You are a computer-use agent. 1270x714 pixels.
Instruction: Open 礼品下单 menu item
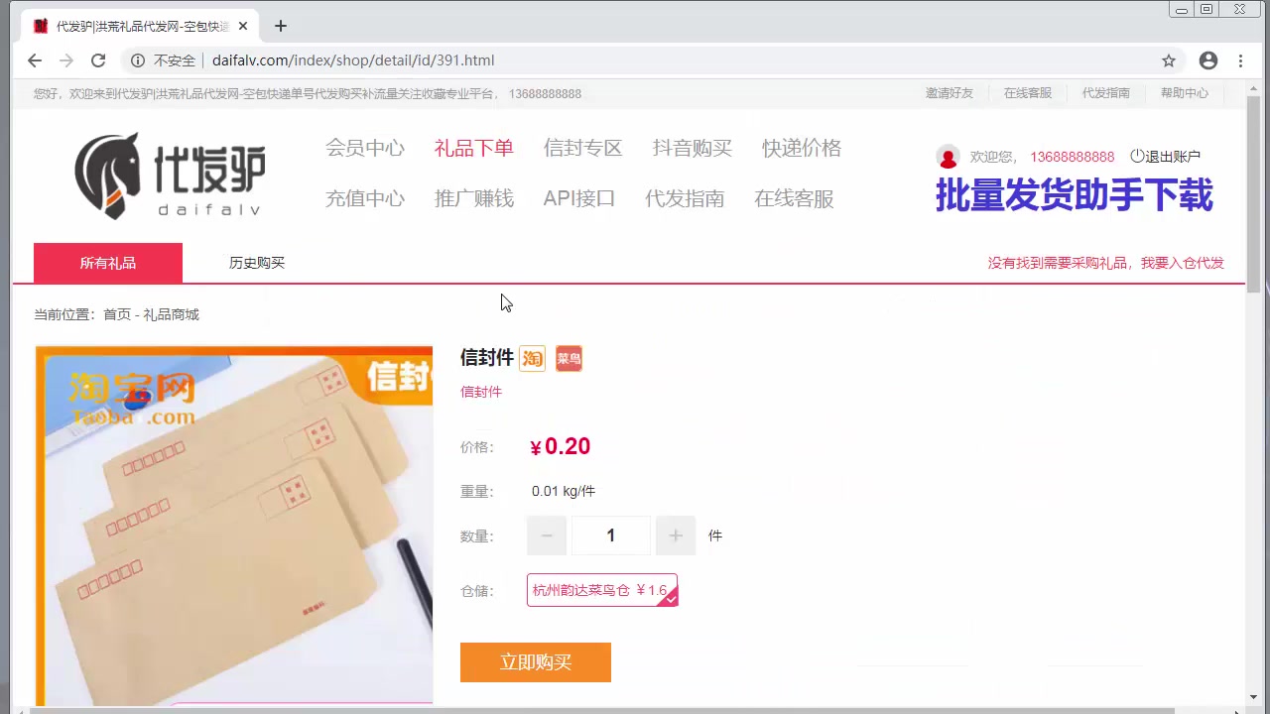[x=474, y=148]
